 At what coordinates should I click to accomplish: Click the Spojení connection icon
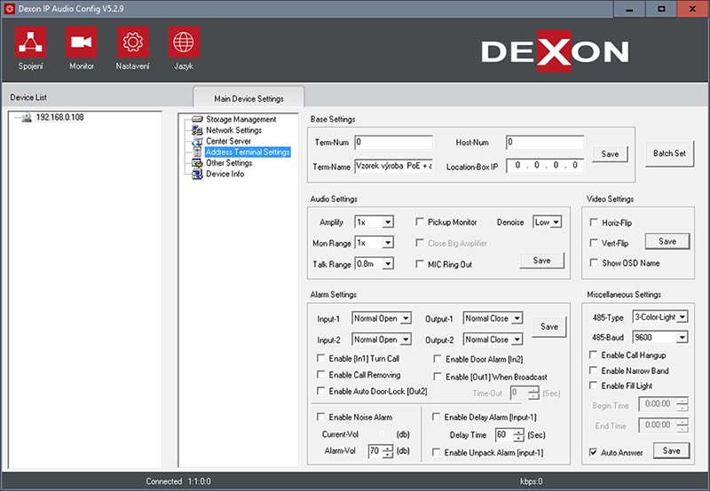point(29,42)
